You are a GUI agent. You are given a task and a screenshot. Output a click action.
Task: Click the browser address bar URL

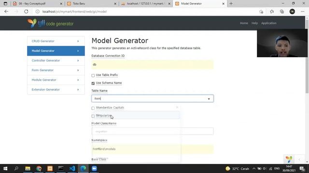(74, 12)
